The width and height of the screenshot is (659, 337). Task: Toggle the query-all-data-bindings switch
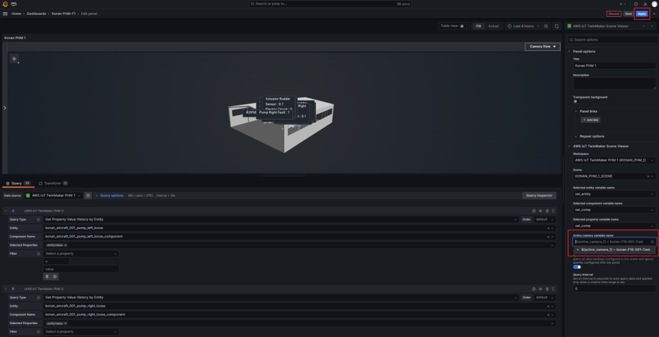pyautogui.click(x=577, y=267)
